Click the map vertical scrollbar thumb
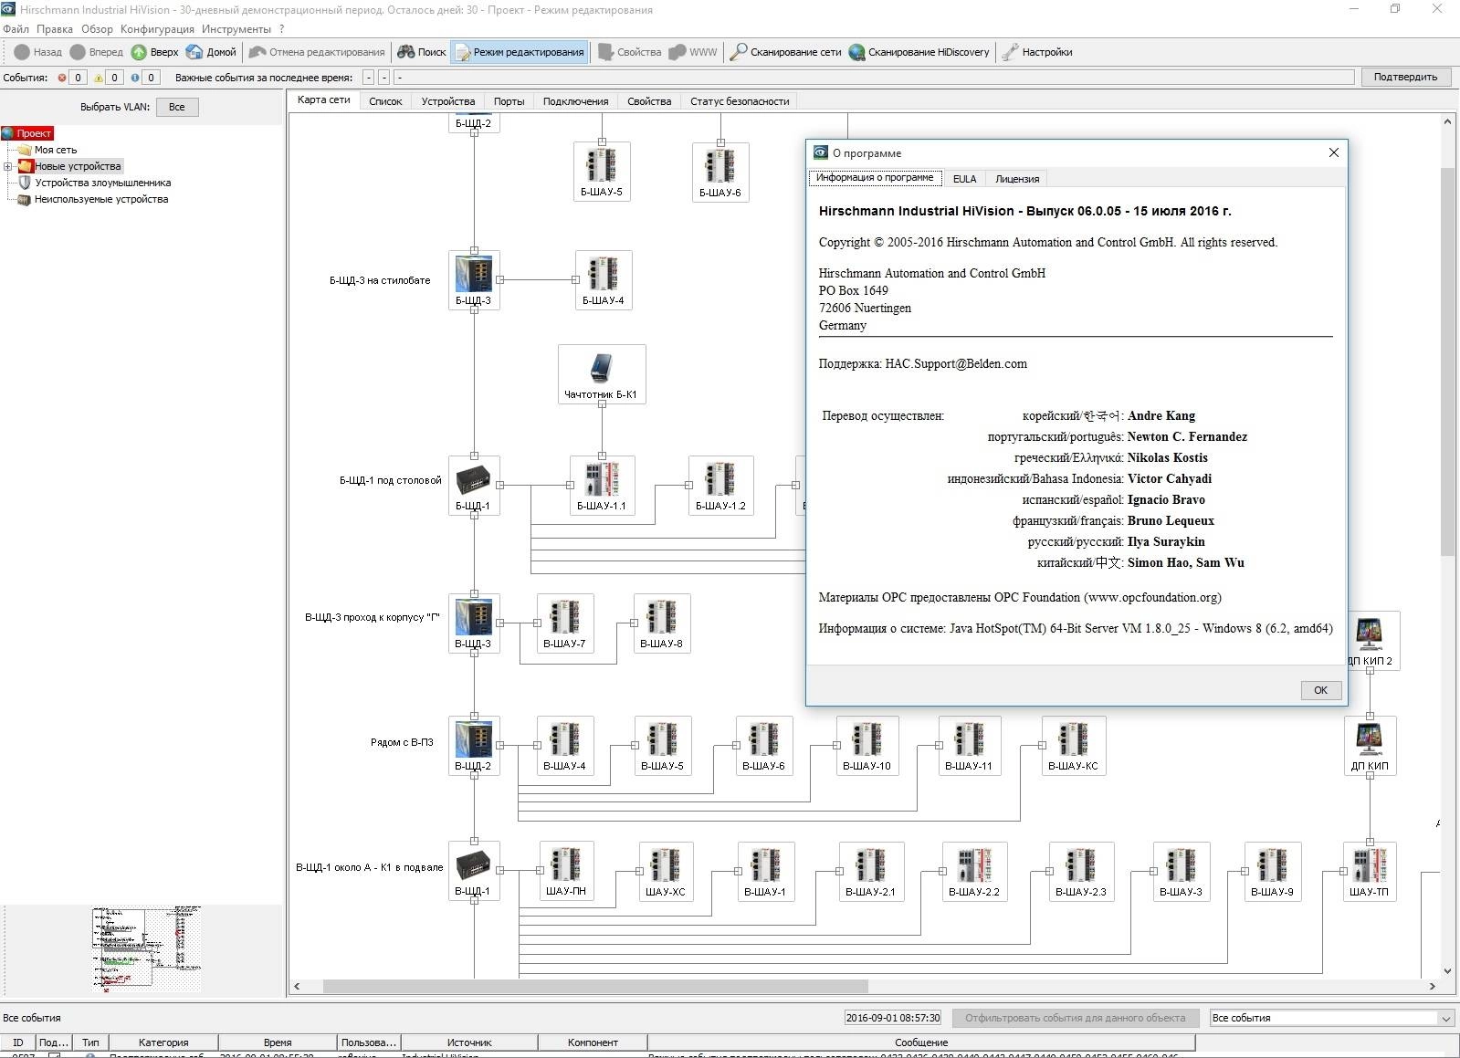 pyautogui.click(x=1447, y=361)
